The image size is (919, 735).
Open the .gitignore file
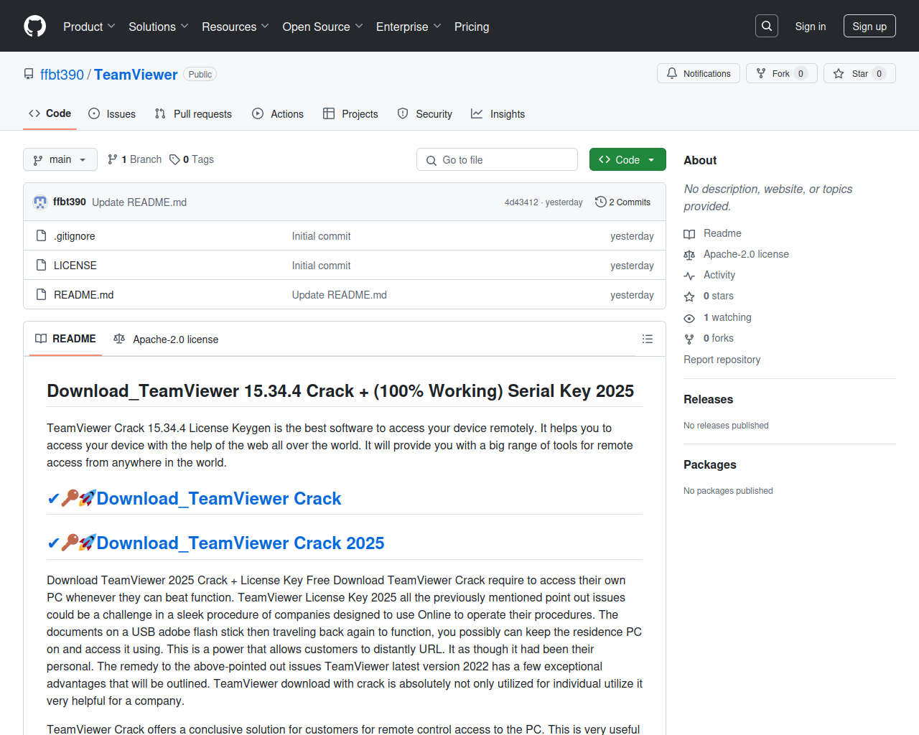click(75, 236)
